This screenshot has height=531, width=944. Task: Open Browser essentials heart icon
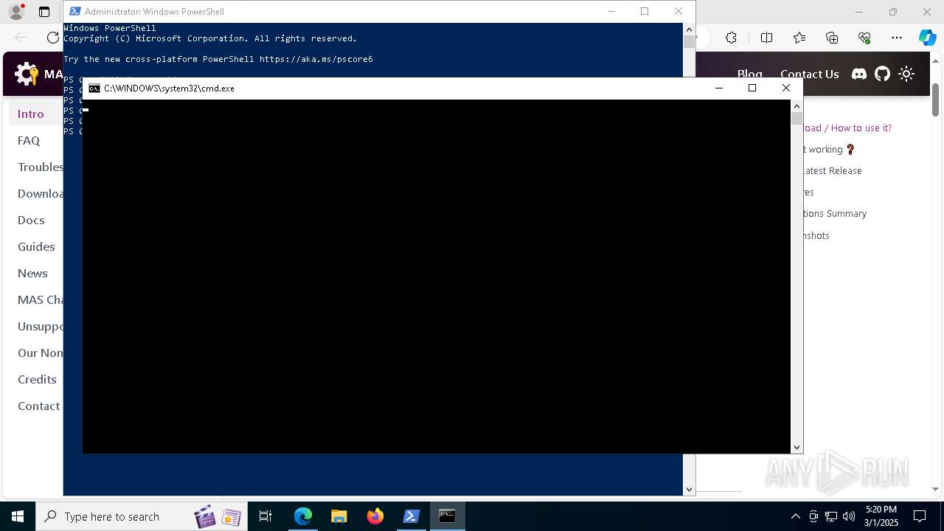[864, 38]
